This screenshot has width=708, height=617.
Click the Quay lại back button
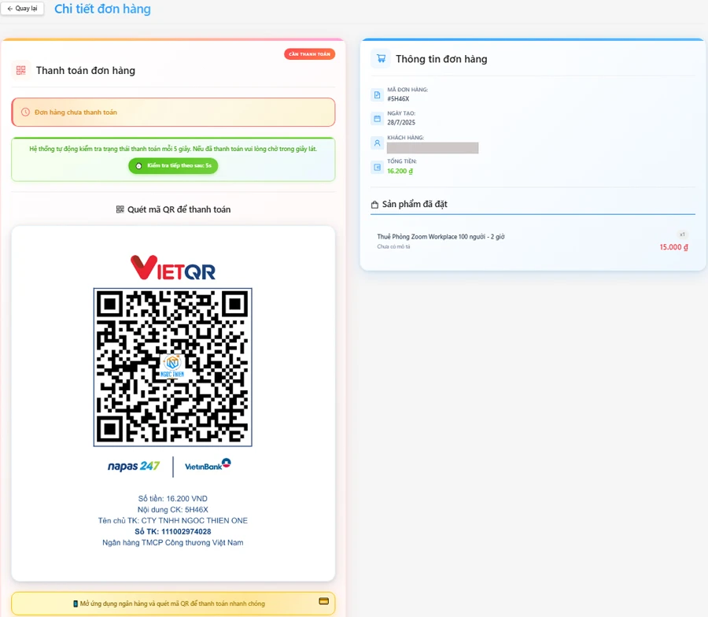tap(22, 8)
